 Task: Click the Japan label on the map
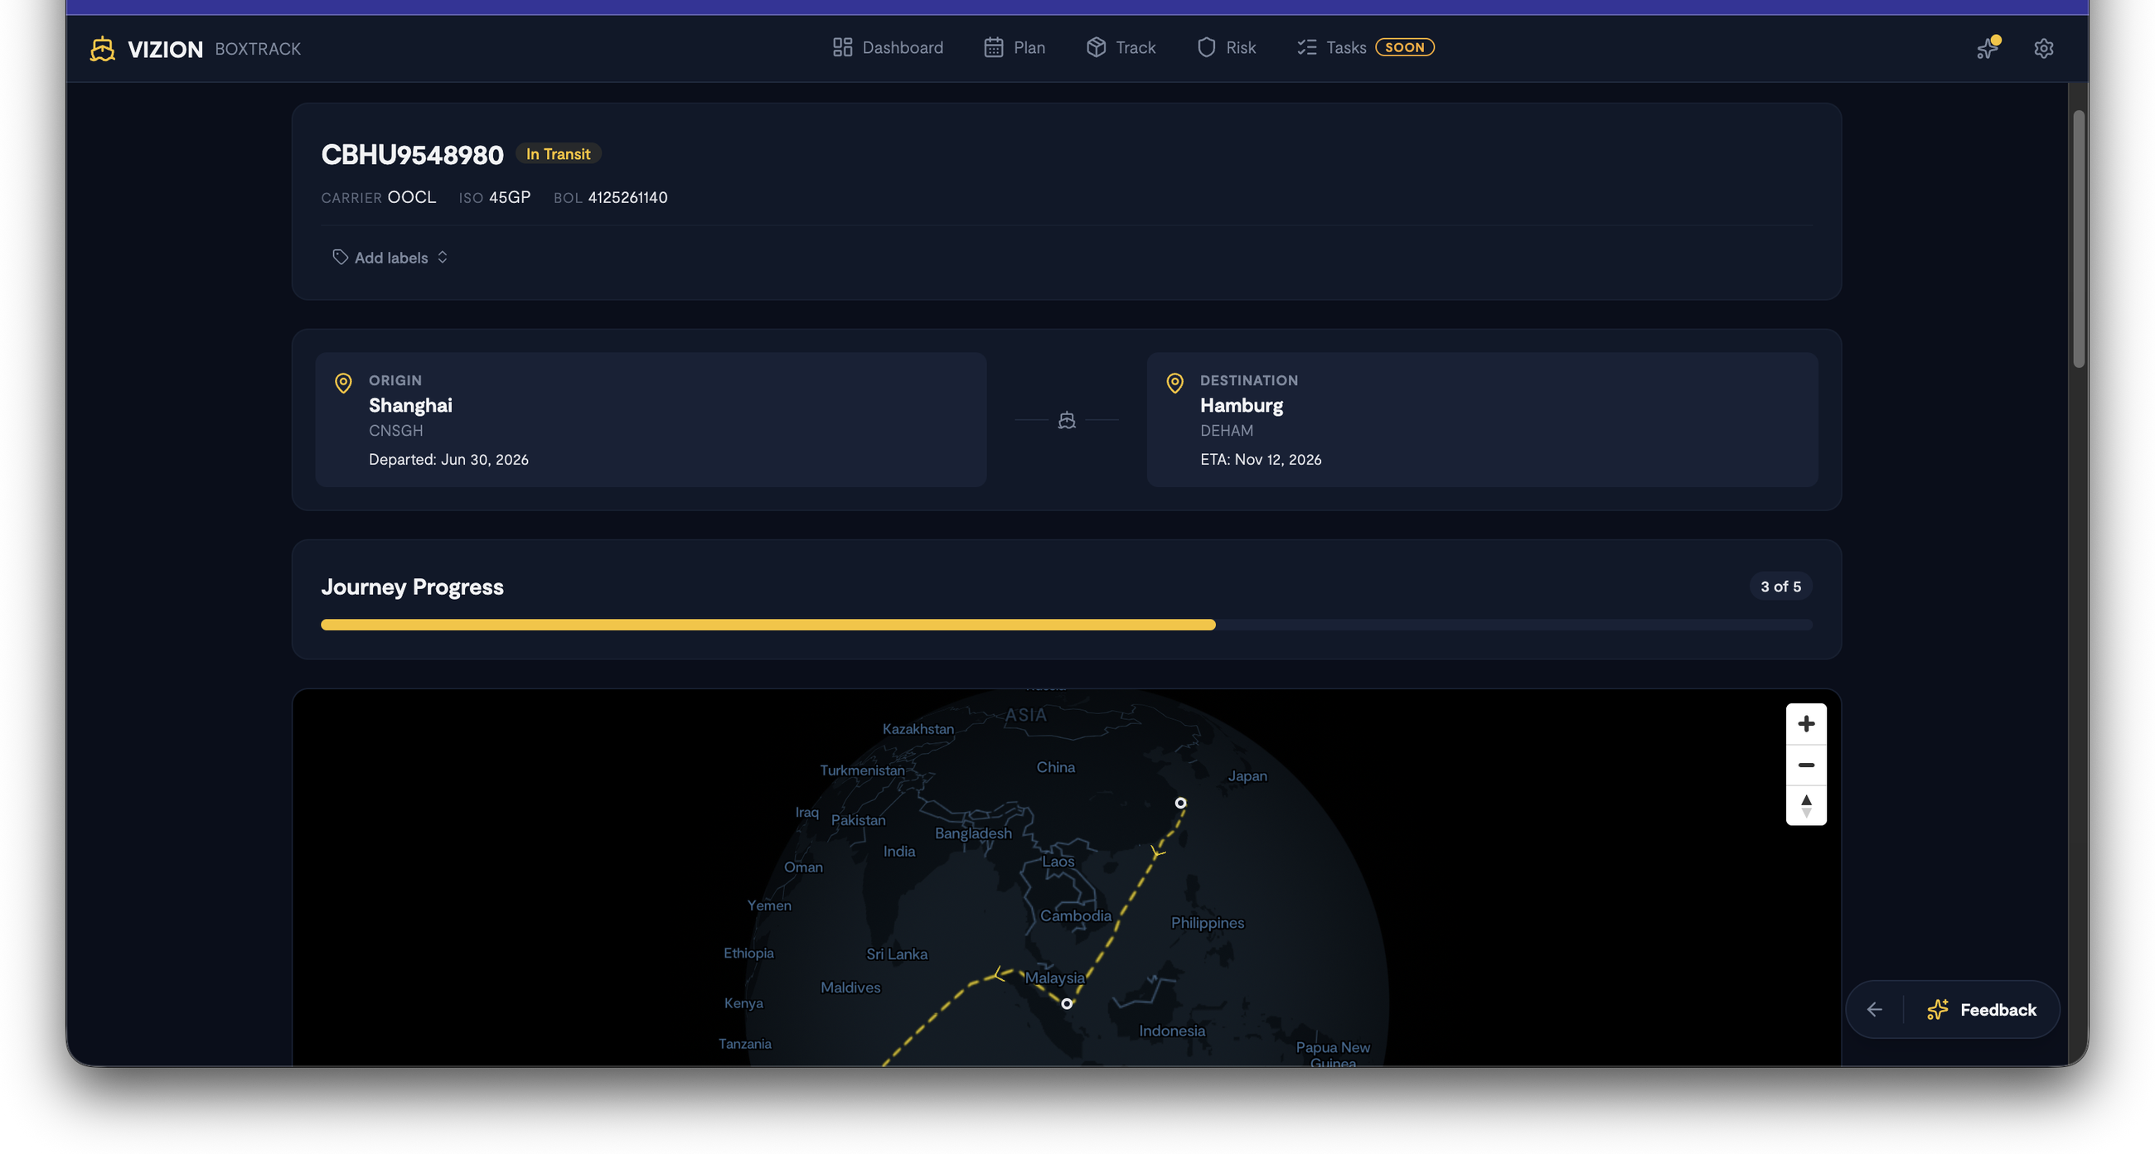click(1247, 776)
